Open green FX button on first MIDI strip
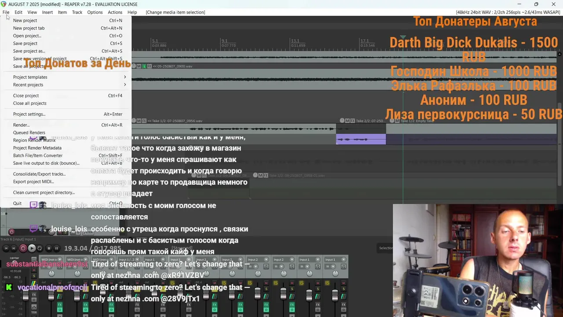The height and width of the screenshot is (317, 563). point(60,305)
